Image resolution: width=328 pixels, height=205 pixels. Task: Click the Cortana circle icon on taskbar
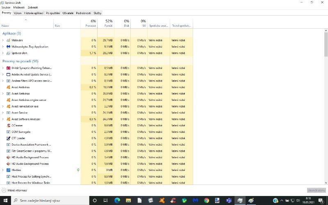[x=95, y=200]
